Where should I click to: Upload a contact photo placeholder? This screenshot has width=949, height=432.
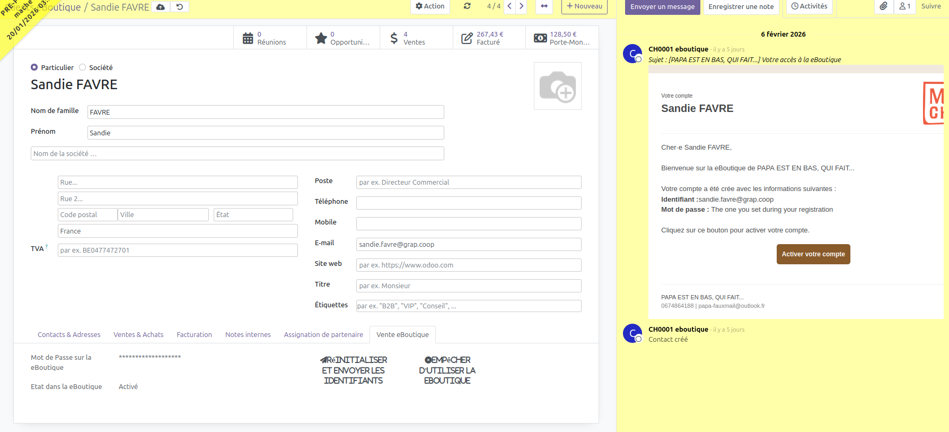pos(557,86)
